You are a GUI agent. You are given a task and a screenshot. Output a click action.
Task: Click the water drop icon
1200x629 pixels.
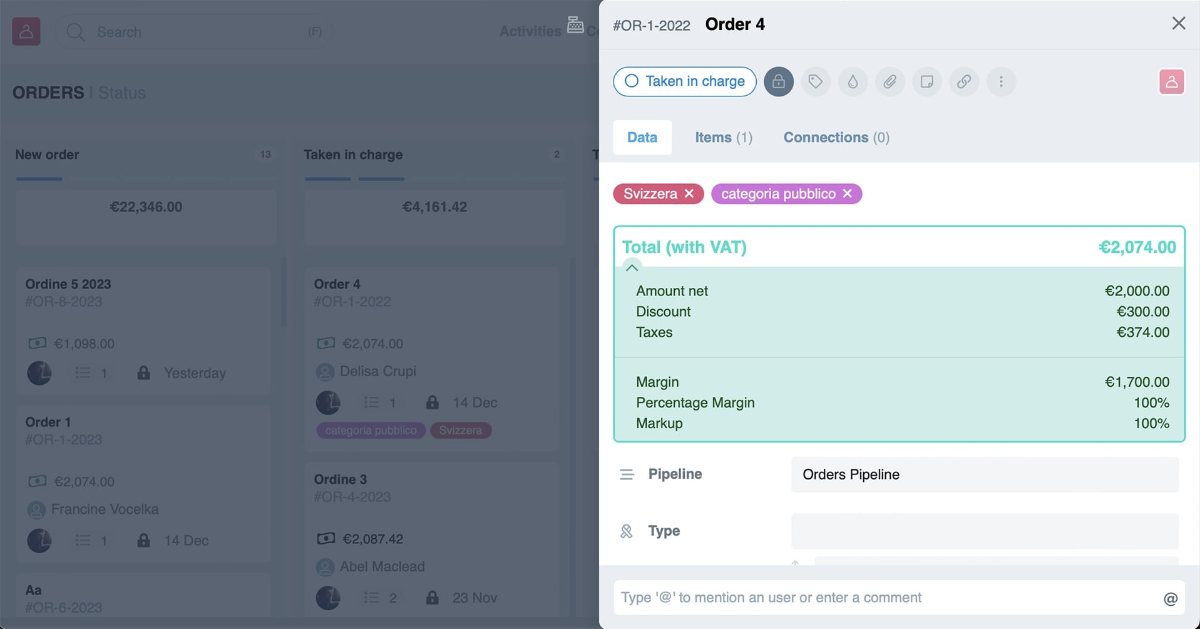(852, 81)
